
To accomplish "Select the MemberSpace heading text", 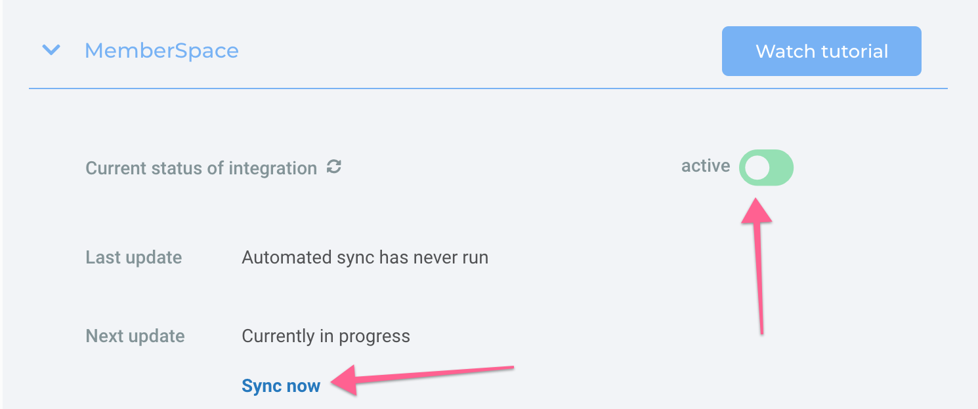I will click(161, 50).
